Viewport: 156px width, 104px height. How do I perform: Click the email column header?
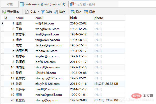52,18
